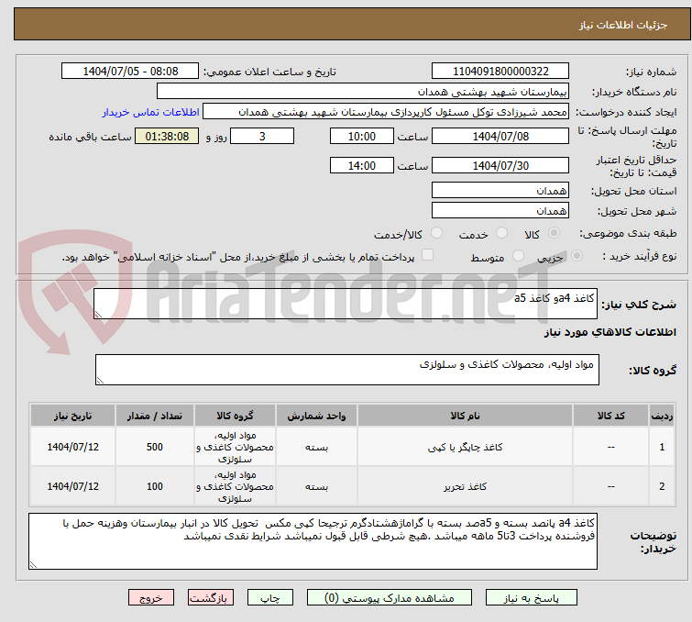Click the requester field 'محمد شیرزادی توکل'
Viewport: 692px width, 622px height.
pyautogui.click(x=386, y=112)
